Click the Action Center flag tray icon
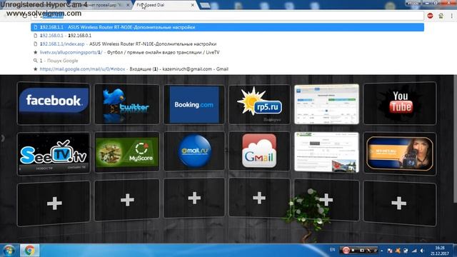 pyautogui.click(x=390, y=251)
